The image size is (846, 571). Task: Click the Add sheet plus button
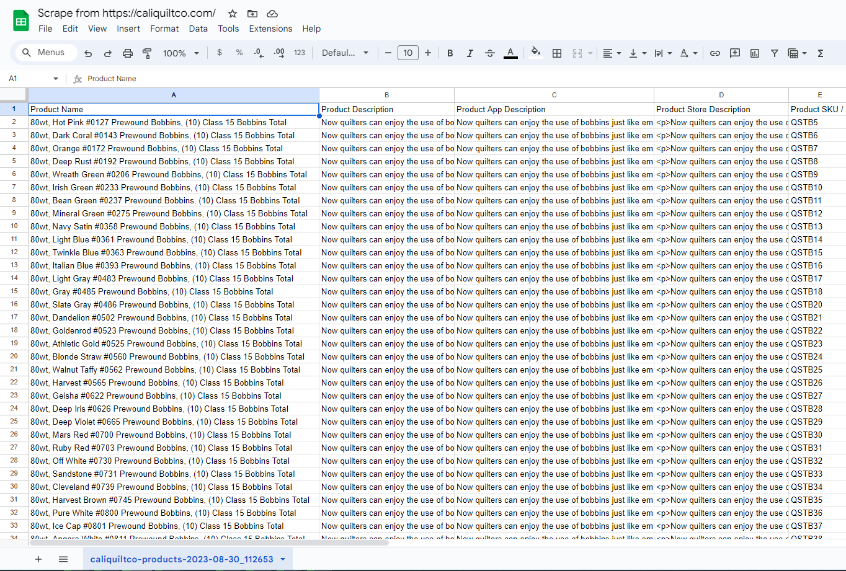[38, 559]
